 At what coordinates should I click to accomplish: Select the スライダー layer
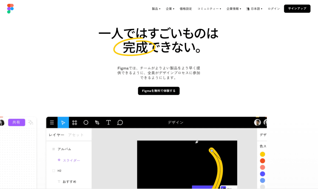click(x=71, y=160)
